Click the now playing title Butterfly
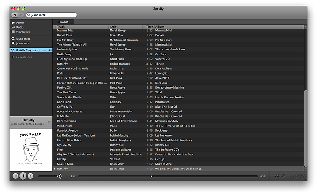The image size is (317, 194). [29, 120]
